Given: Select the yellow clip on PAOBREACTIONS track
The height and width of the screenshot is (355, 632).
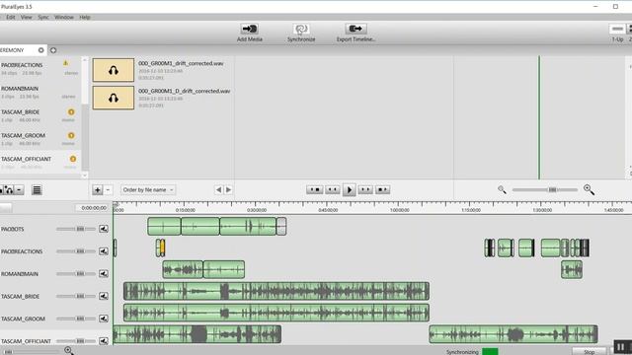Looking at the screenshot, I should coord(162,248).
